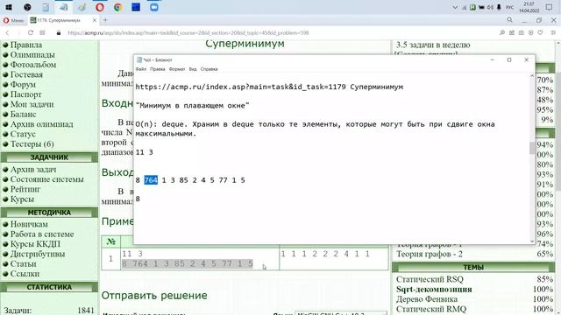The width and height of the screenshot is (561, 315).
Task: Open the Справка menu in Notepad
Action: (x=209, y=69)
